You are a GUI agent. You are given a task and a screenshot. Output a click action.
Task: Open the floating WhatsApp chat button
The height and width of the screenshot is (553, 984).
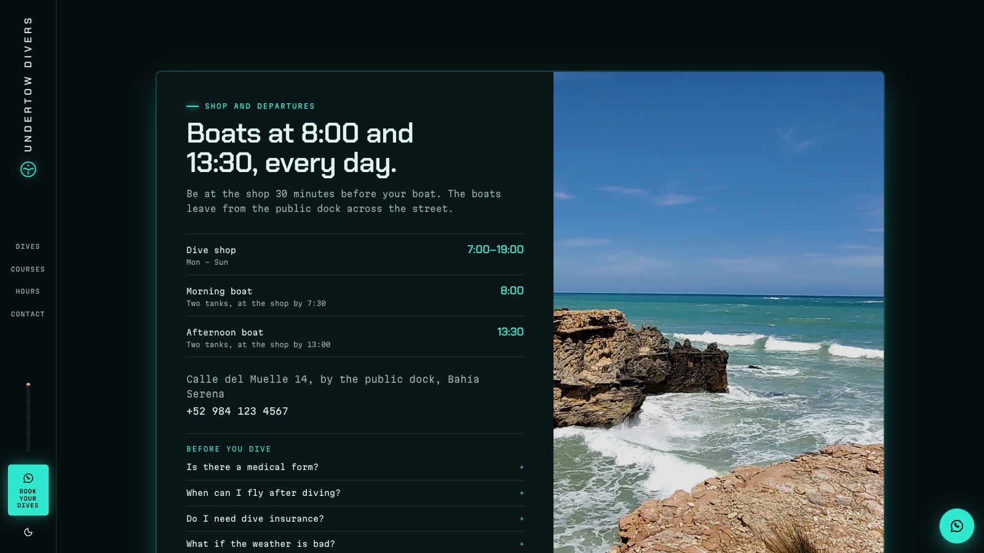(956, 525)
